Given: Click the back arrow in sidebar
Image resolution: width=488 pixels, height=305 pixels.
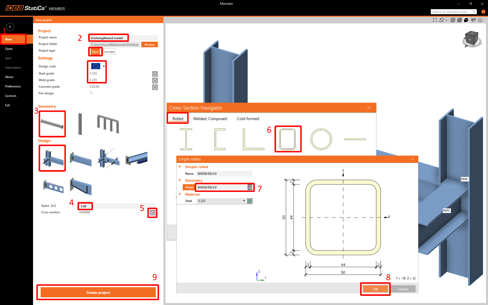Looking at the screenshot, I should click(x=10, y=27).
